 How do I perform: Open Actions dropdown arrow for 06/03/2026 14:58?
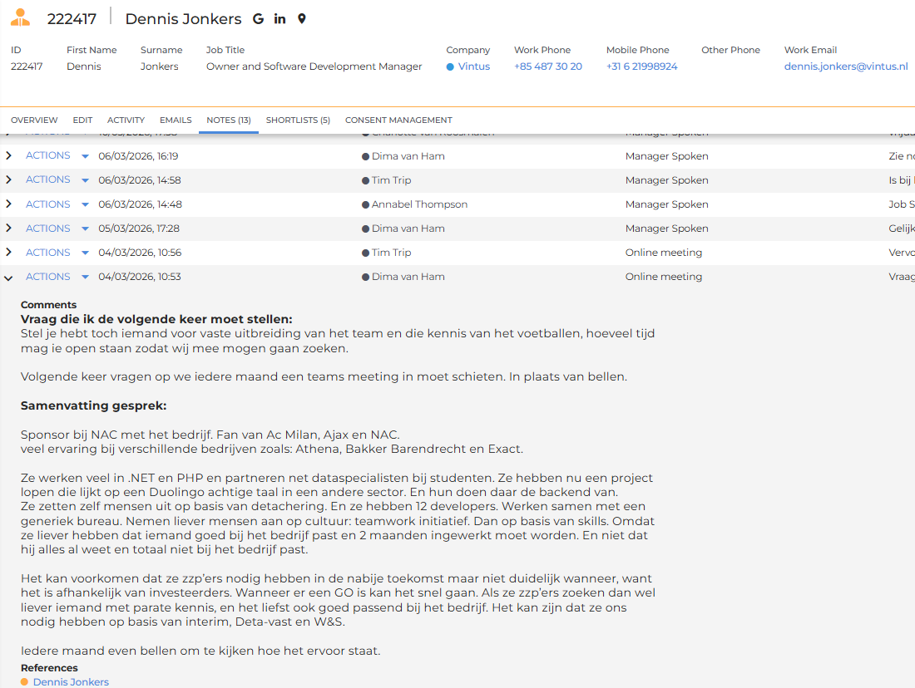pyautogui.click(x=85, y=181)
